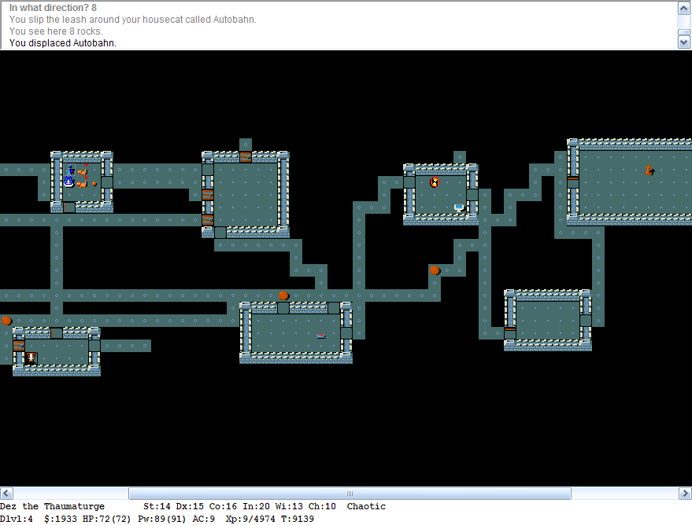Click the message 'You see here 8 rocks.'

tap(56, 31)
